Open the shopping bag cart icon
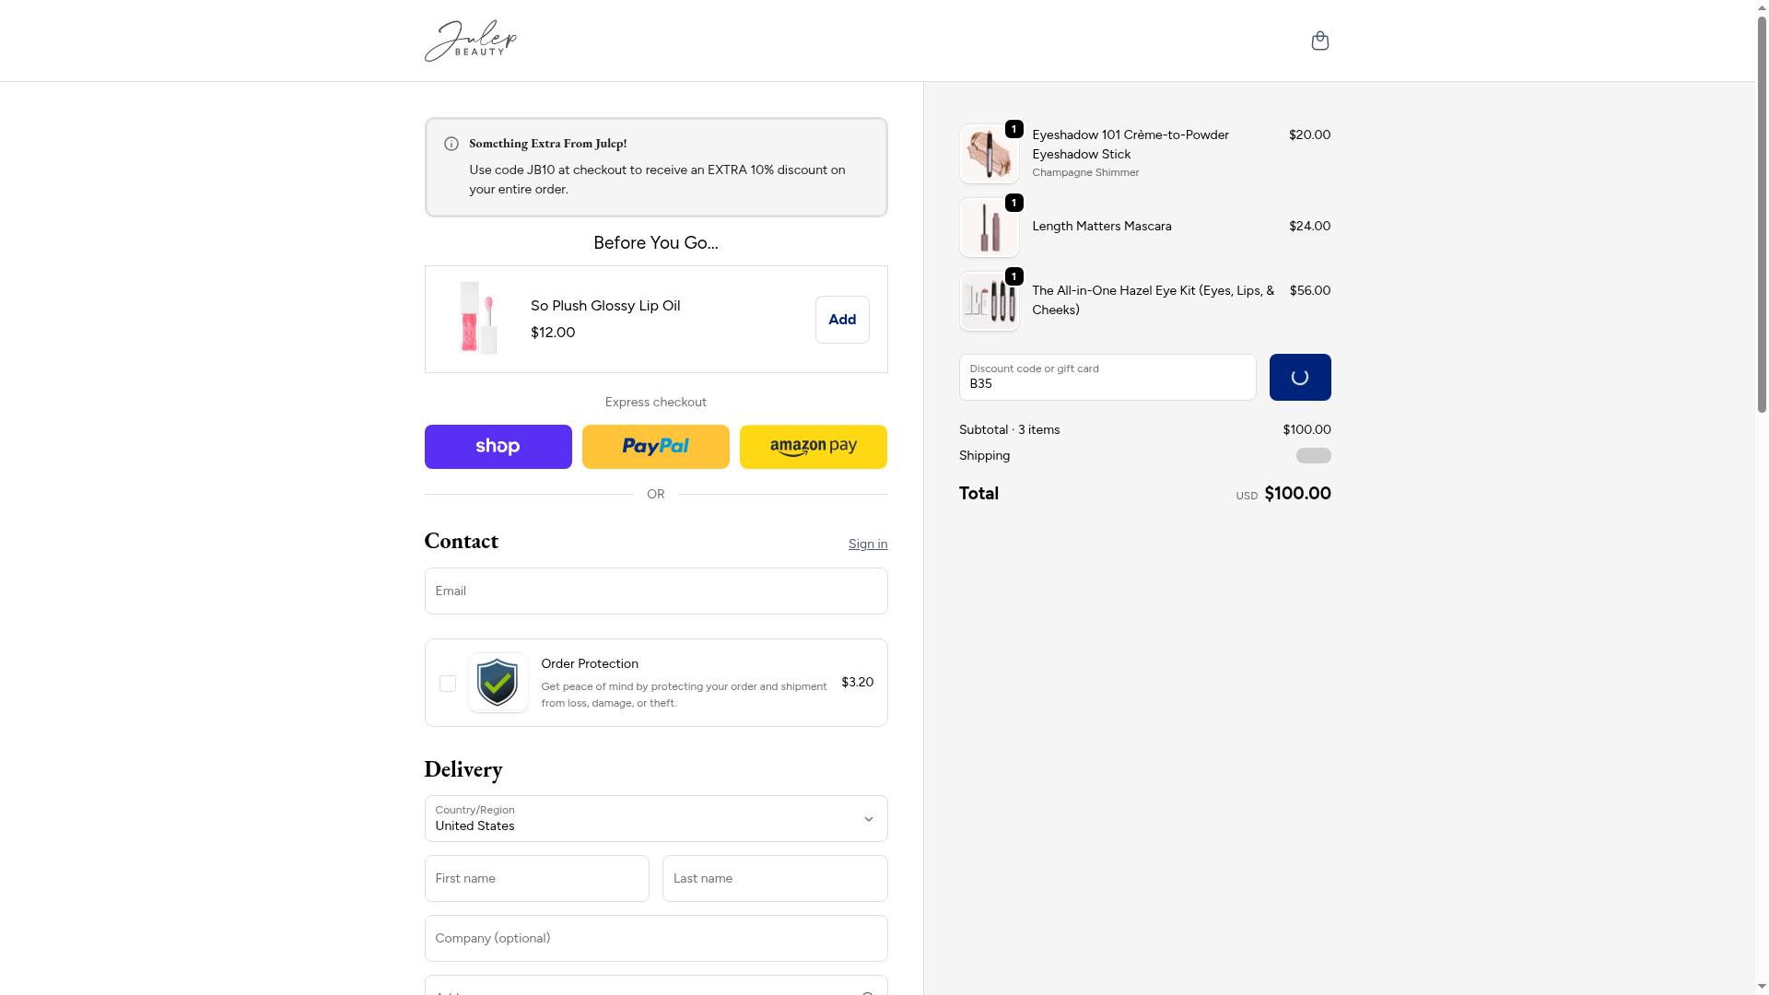 (1319, 41)
